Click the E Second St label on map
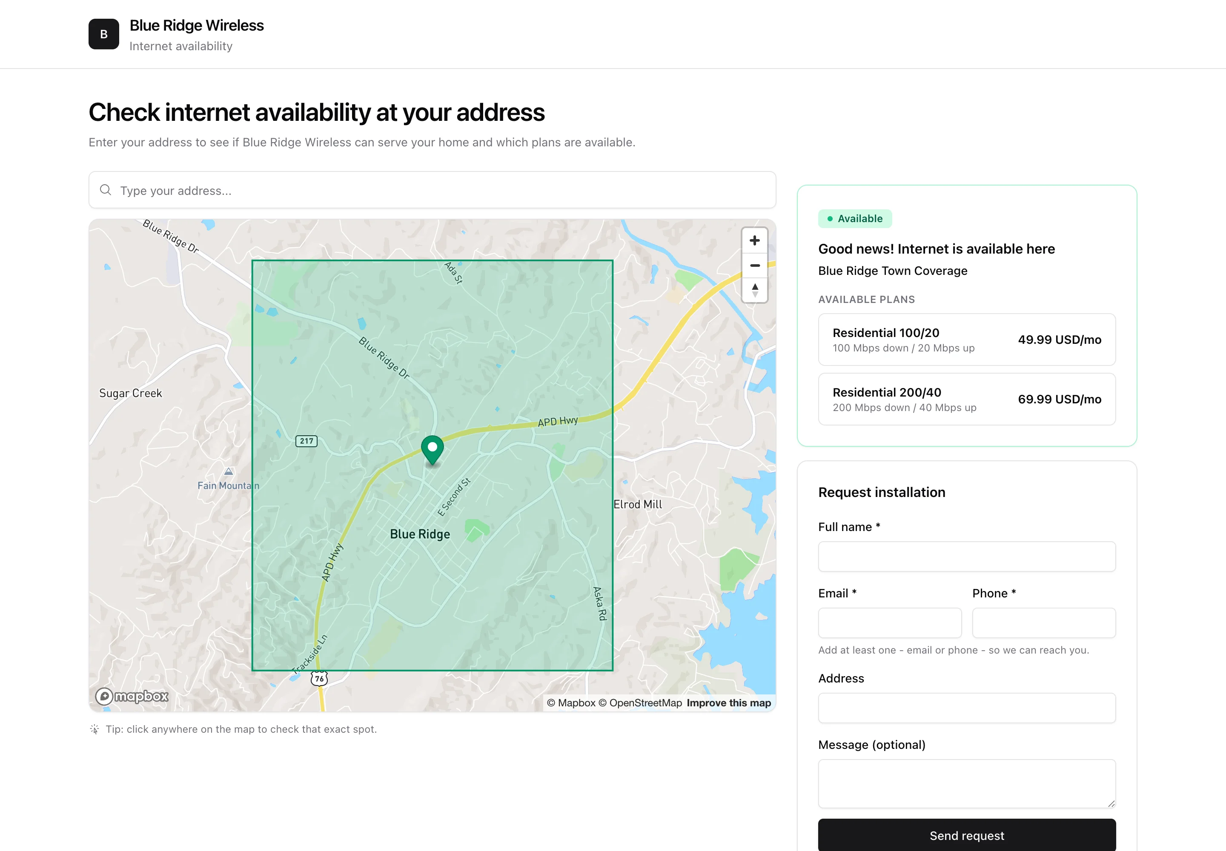The height and width of the screenshot is (851, 1226). [x=454, y=497]
